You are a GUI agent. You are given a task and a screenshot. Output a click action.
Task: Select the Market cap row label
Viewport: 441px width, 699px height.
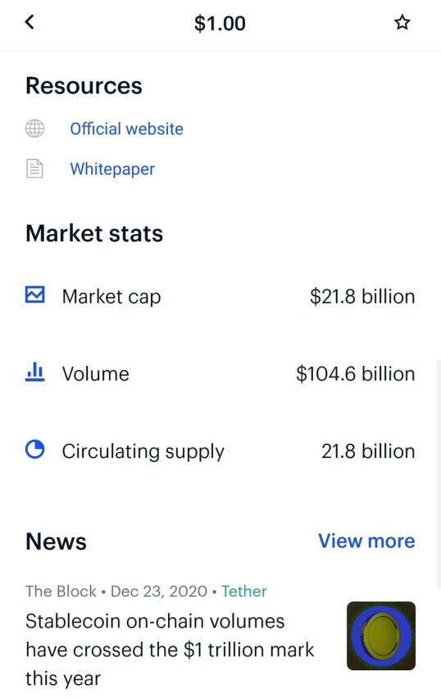pyautogui.click(x=111, y=296)
